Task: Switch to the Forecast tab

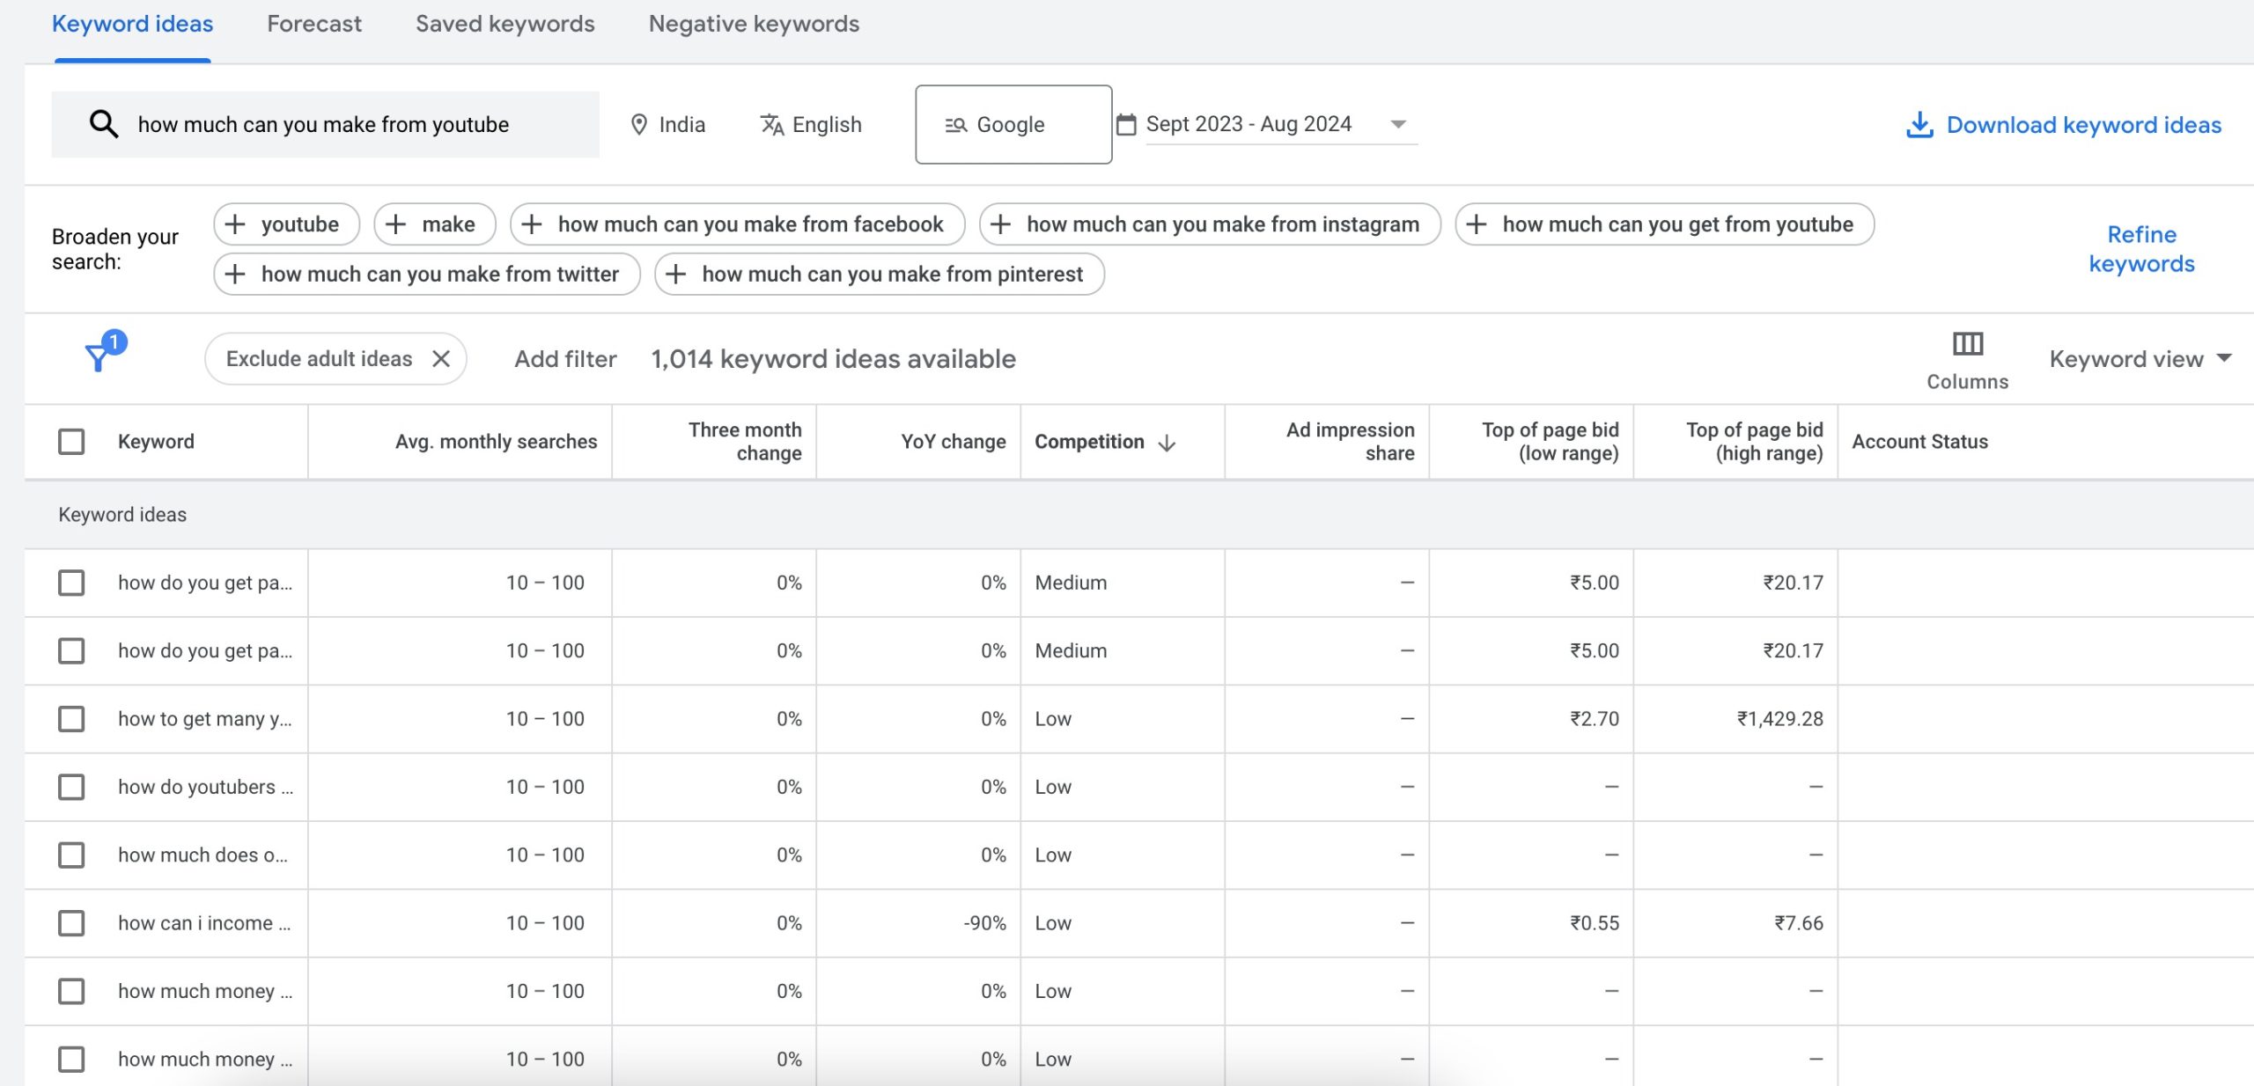Action: tap(315, 23)
